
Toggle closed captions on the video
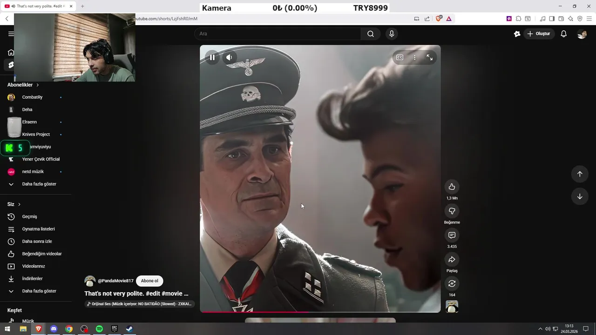tap(400, 57)
